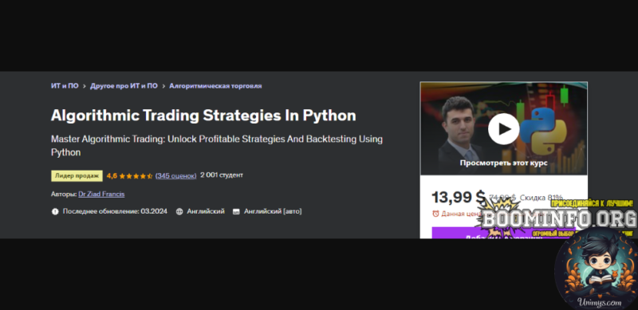Open the 345 оценок reviews link

pos(175,175)
